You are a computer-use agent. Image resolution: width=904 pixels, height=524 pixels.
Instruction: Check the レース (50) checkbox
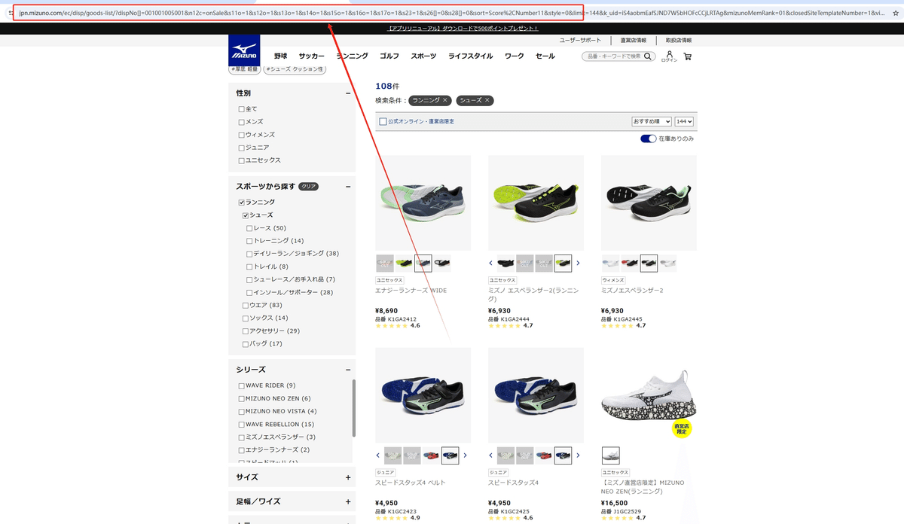point(249,228)
